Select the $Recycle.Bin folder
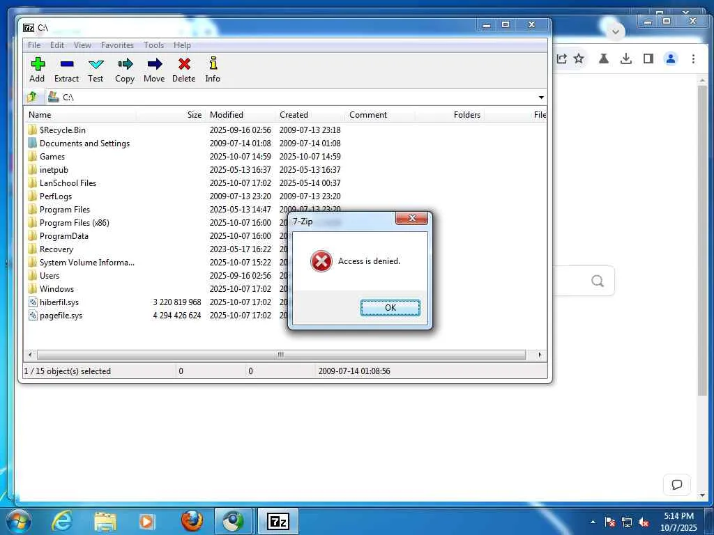714x535 pixels. [x=62, y=130]
